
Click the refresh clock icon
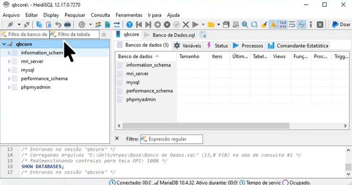(82, 24)
